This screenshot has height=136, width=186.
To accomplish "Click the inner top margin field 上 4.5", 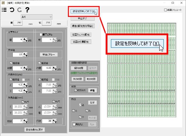I will (x=18, y=85).
